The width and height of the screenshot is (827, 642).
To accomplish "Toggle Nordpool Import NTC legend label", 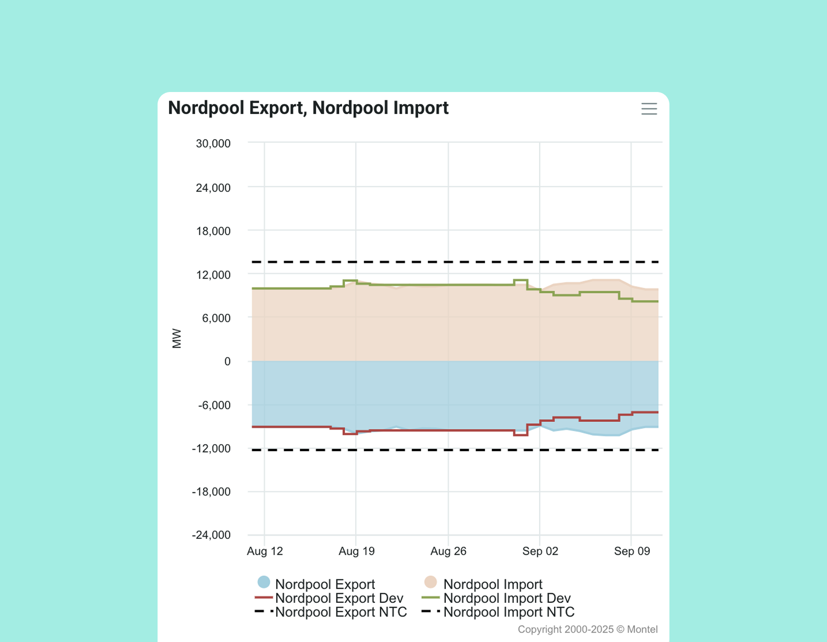I will 509,612.
